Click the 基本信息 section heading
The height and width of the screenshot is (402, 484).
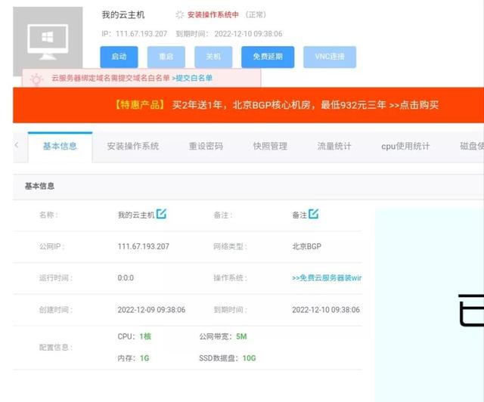(x=39, y=186)
